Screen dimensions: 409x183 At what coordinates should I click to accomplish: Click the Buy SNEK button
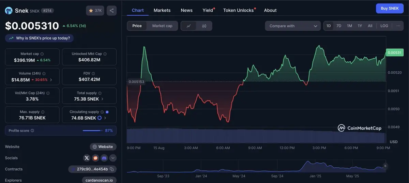tap(390, 9)
